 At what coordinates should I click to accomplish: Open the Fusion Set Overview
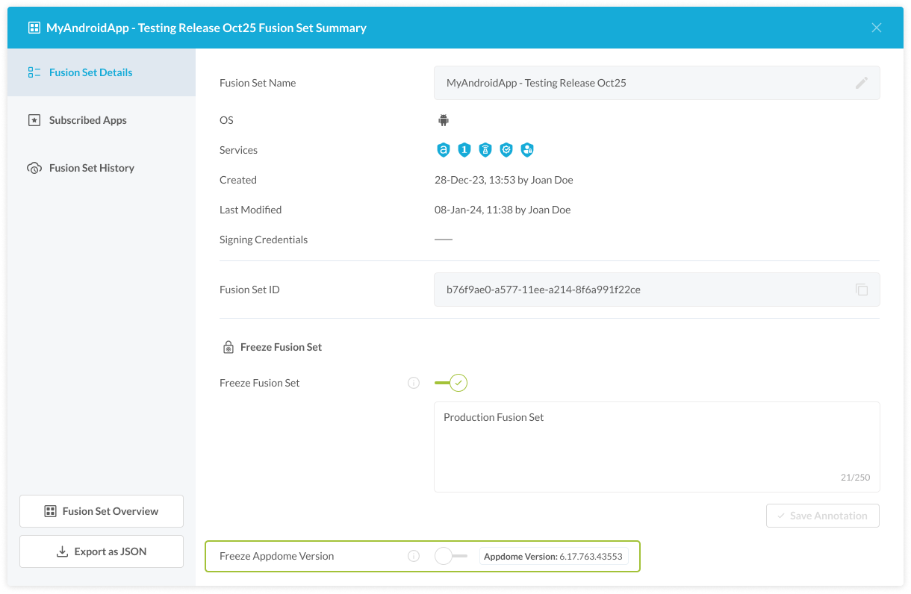pos(102,511)
